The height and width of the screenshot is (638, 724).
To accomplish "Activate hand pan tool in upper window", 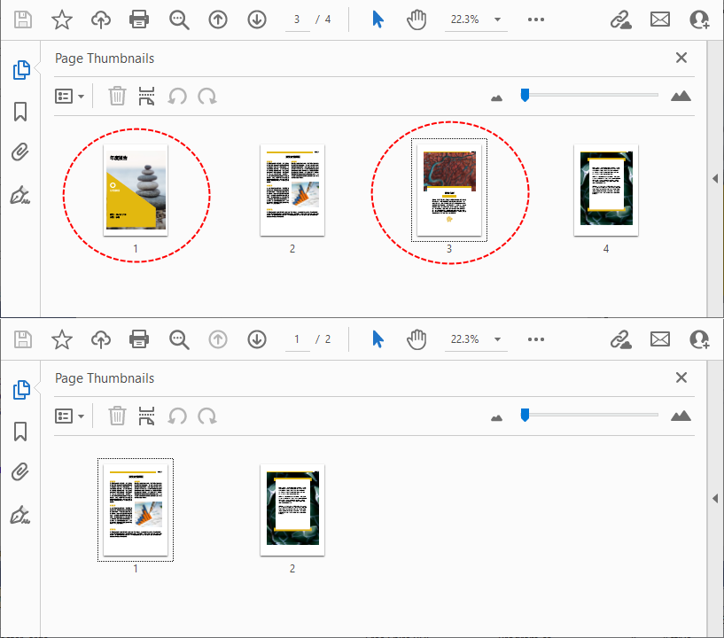I will [416, 19].
